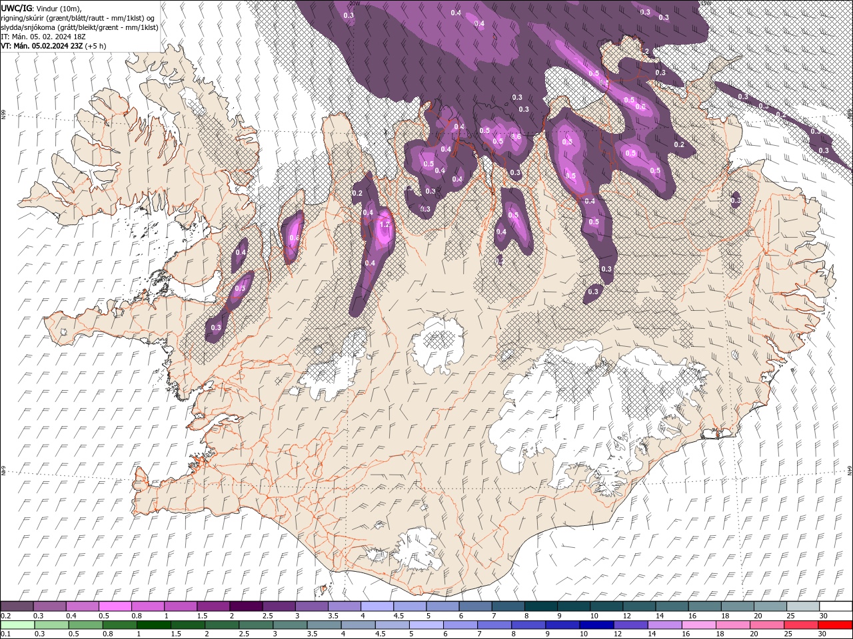Screen dimensions: 853x639
Task: Select the bright red rain swatch after 30
Action: click(835, 625)
